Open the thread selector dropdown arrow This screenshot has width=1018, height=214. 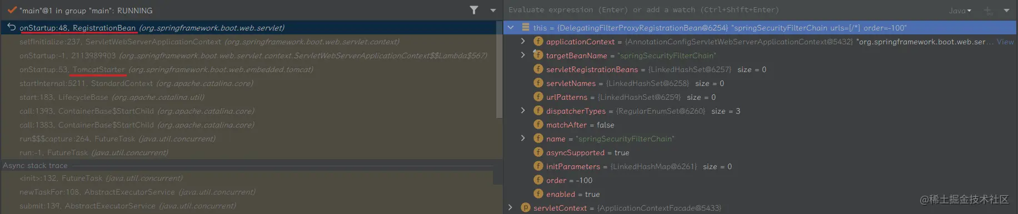point(493,11)
